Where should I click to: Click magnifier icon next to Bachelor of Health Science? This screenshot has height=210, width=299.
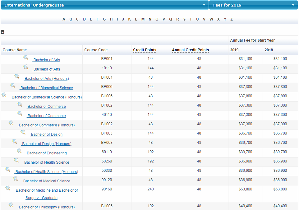coord(16,160)
